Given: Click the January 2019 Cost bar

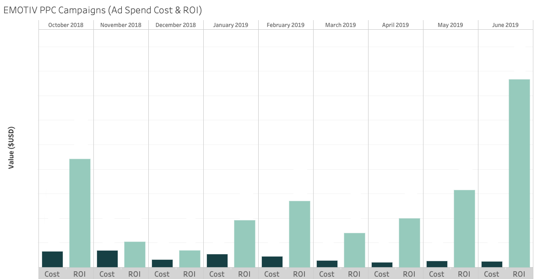Looking at the screenshot, I should coord(217,261).
